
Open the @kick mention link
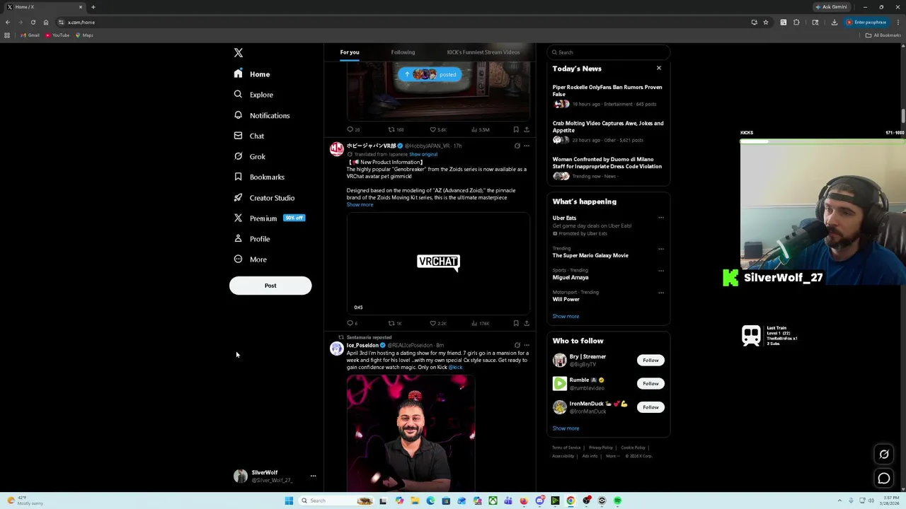(x=455, y=368)
